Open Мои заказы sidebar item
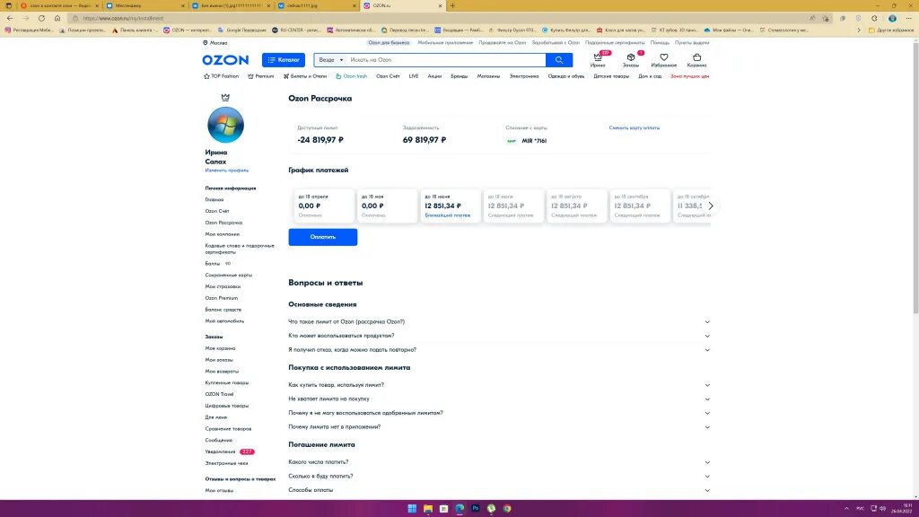Screen dimensions: 919x517 219,360
